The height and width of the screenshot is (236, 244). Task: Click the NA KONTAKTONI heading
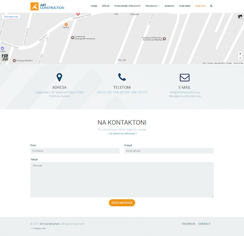click(122, 123)
